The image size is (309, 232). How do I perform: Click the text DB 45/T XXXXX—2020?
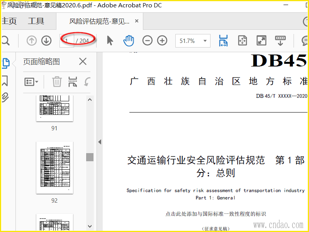point(282,96)
